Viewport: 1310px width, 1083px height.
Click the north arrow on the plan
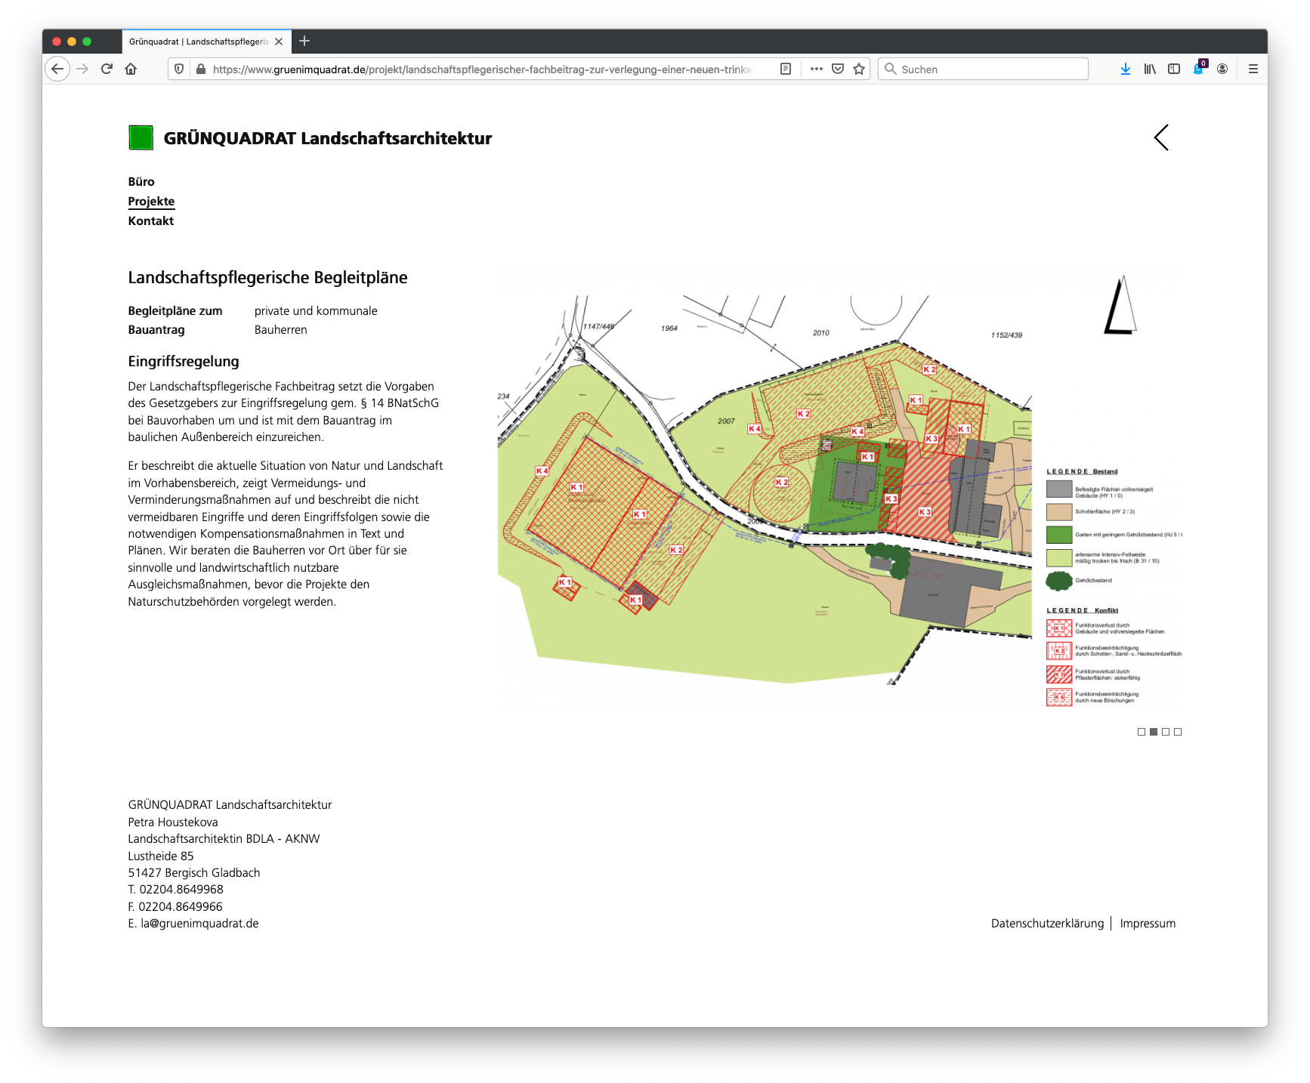(1120, 305)
